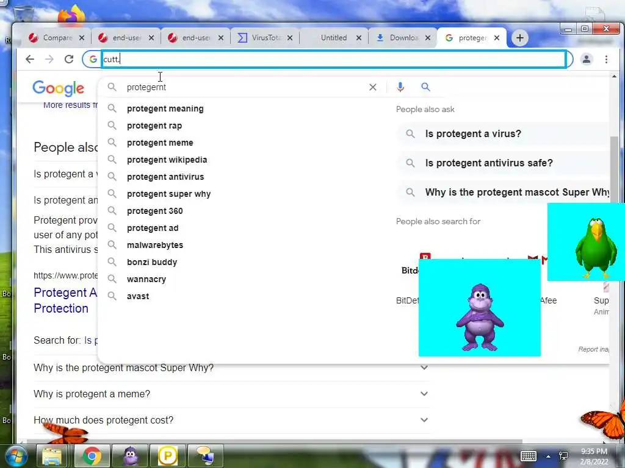Select the 'wannacry' suggestion
Screen dimensions: 625x468
click(146, 280)
